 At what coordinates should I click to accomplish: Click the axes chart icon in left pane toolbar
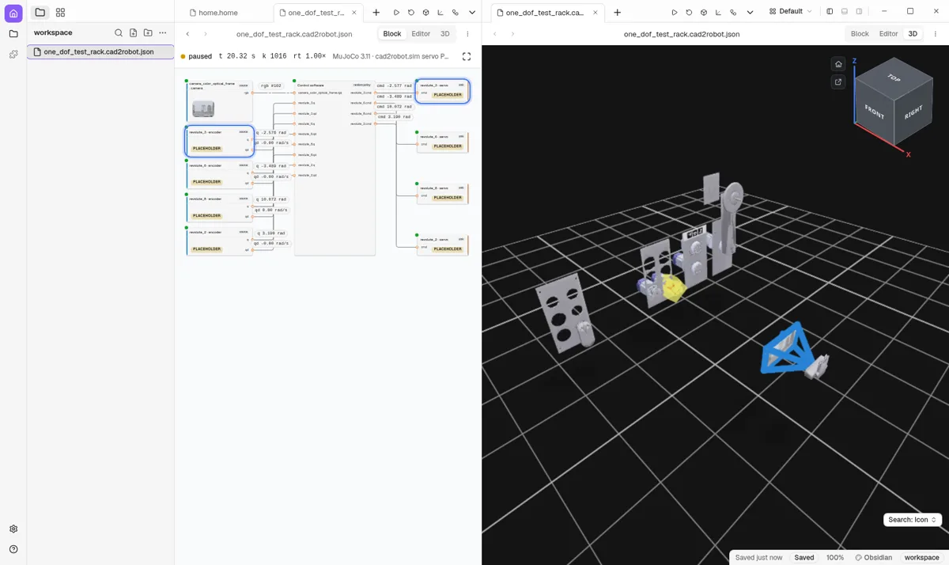click(x=441, y=13)
